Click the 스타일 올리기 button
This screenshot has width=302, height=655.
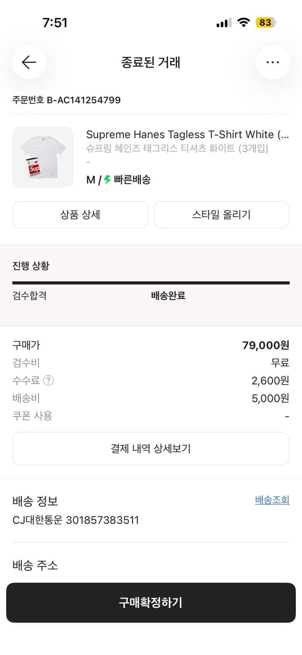click(x=221, y=215)
